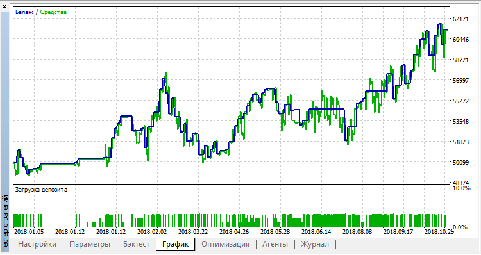Image resolution: width=481 pixels, height=255 pixels.
Task: Click the 58721 axis value
Action: click(460, 60)
